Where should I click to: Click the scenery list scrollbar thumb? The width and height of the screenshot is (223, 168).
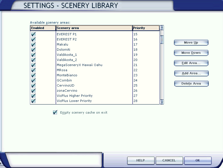click(x=162, y=39)
